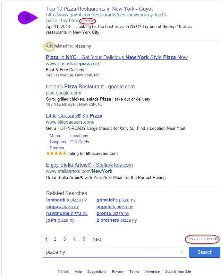Open Enjoy Stella Artois ad link
Viewport: 221px width, 276px height.
coord(89,165)
